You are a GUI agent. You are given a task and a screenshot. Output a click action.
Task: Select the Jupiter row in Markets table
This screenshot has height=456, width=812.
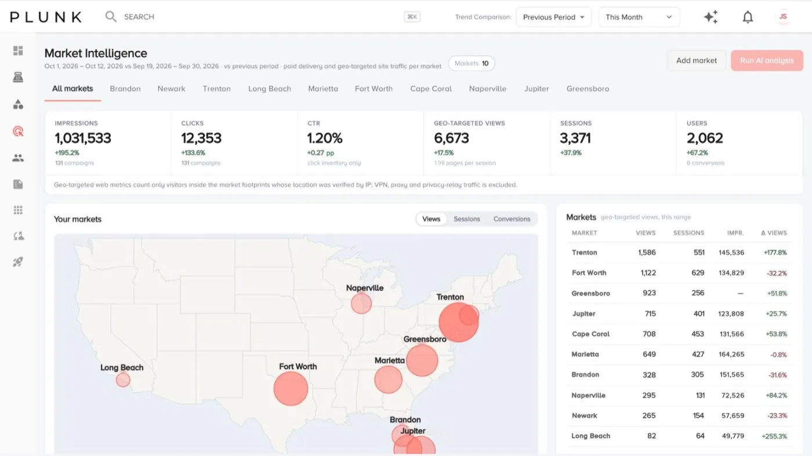pyautogui.click(x=679, y=313)
